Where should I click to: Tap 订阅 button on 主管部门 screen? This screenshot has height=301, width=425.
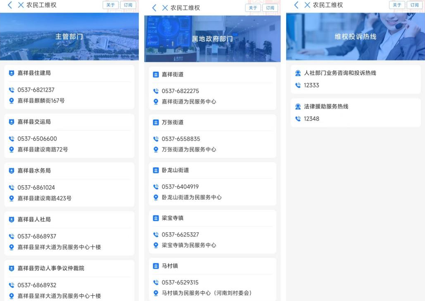pyautogui.click(x=128, y=5)
